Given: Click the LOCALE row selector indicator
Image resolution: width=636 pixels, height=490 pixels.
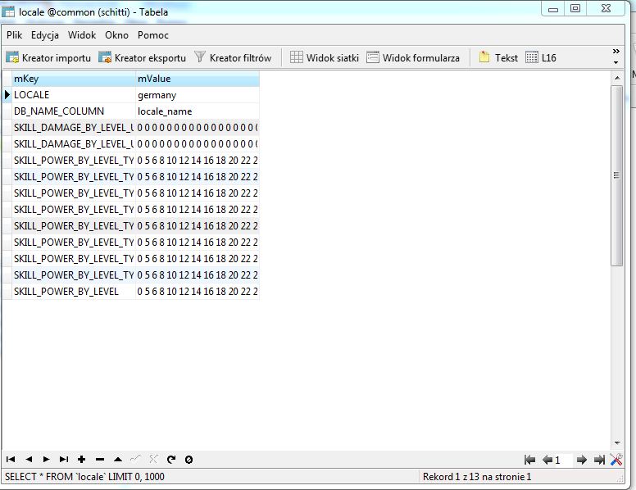Looking at the screenshot, I should pos(7,95).
